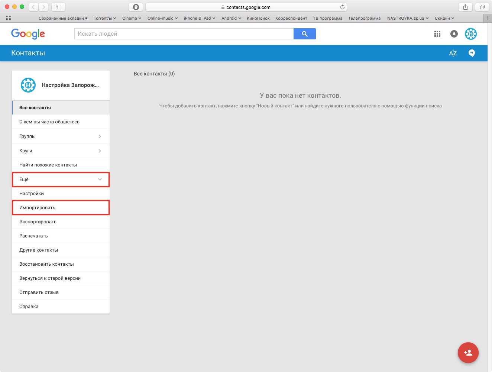Open the Hangouts chat icon
Image resolution: width=492 pixels, height=372 pixels.
click(472, 53)
